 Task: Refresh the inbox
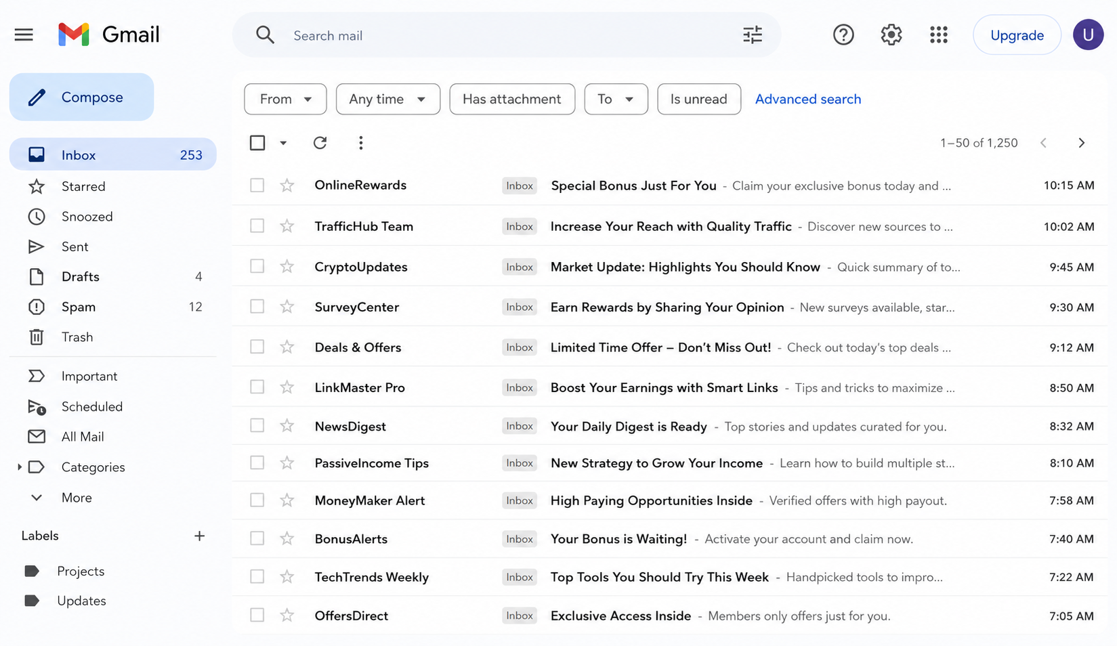[320, 142]
